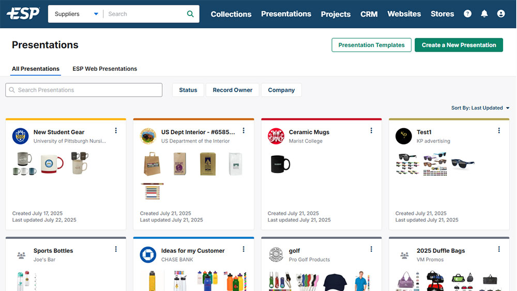The image size is (517, 291).
Task: Click the search magnifier icon in header
Action: [190, 14]
